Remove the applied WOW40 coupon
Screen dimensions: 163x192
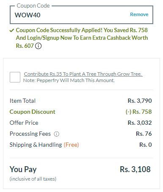click(x=139, y=14)
